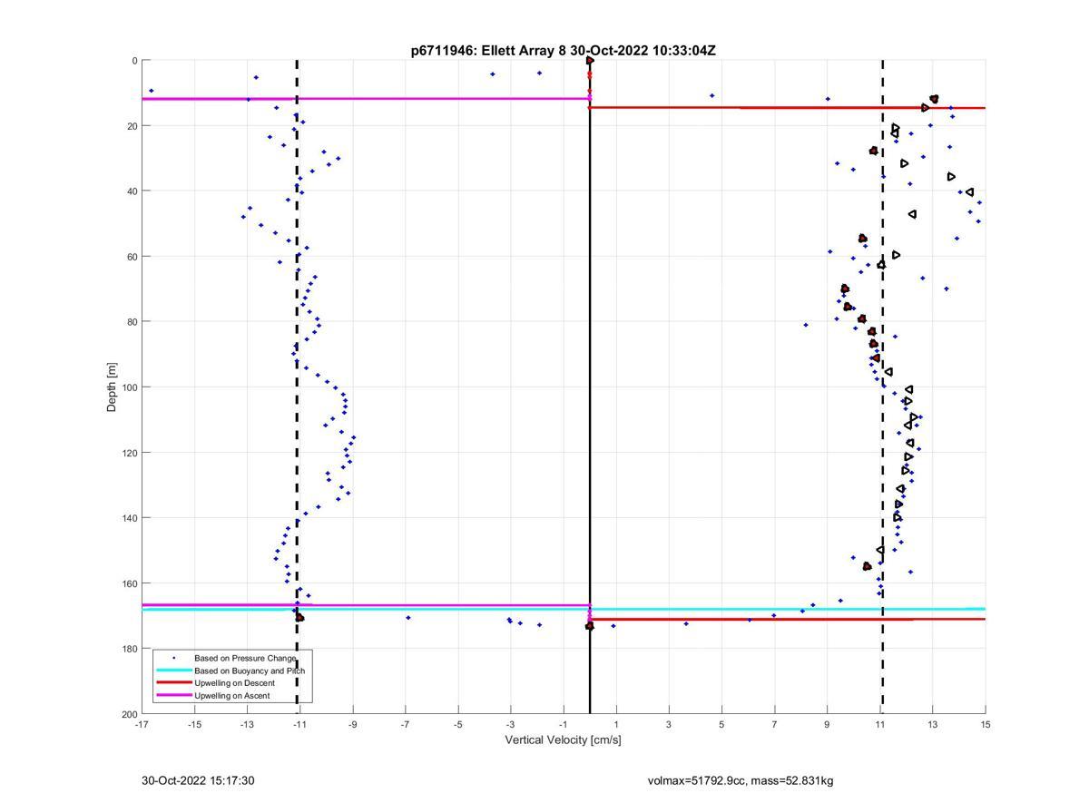Click the red line sample in the legend
Viewport: 1089px width, 803px height.
coord(173,683)
